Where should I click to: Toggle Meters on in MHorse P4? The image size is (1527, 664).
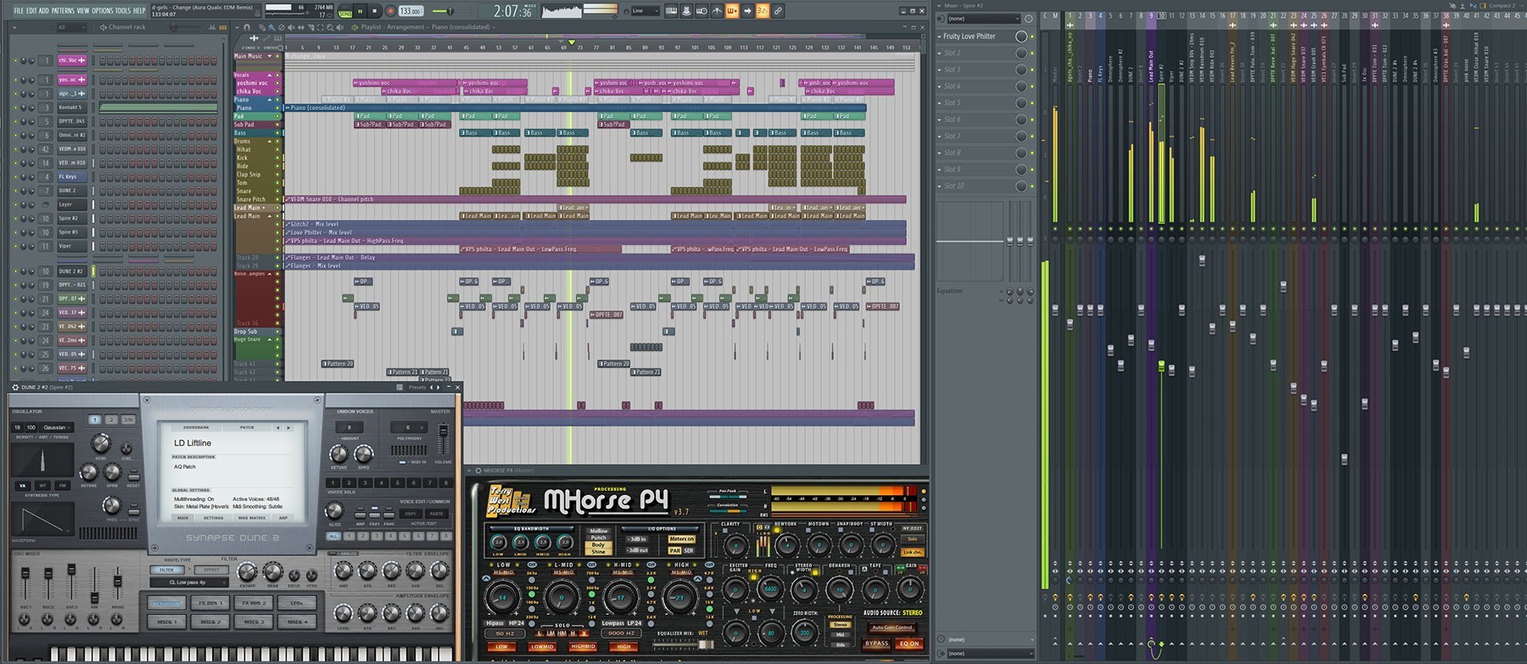pyautogui.click(x=682, y=538)
